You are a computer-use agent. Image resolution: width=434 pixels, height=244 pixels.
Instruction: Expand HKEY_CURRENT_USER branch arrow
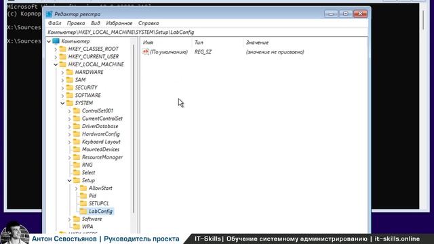(56, 57)
